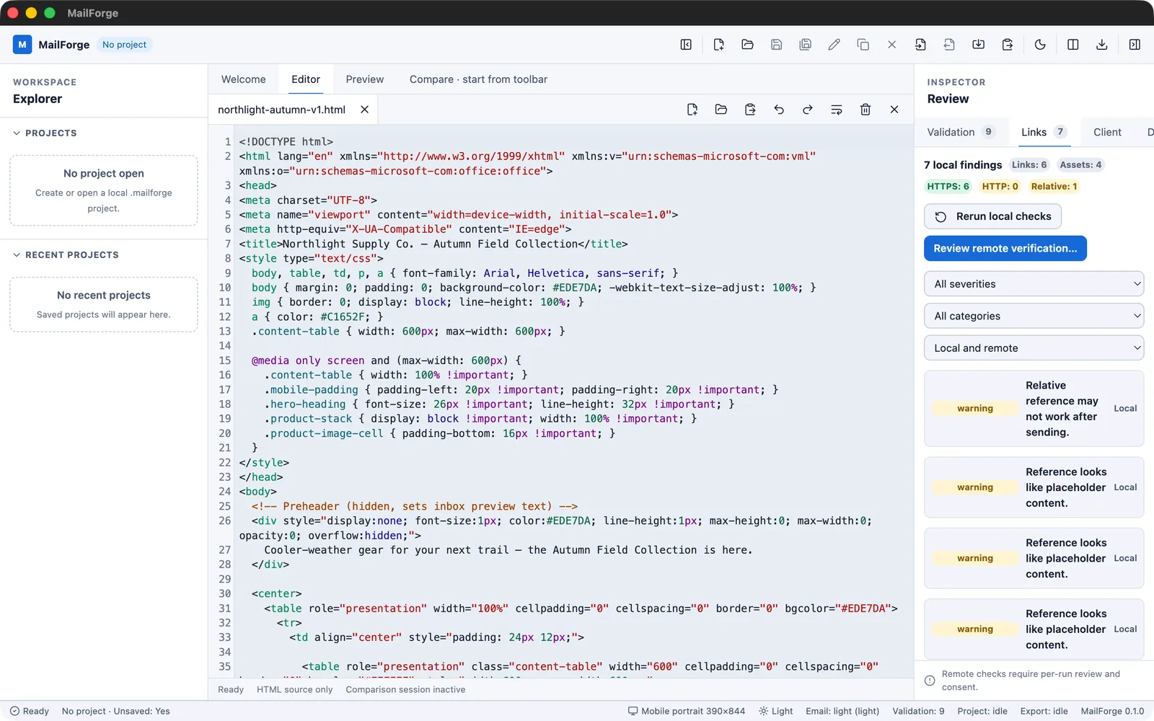The height and width of the screenshot is (721, 1154).
Task: Click Validation: 9 in status bar
Action: 918,711
